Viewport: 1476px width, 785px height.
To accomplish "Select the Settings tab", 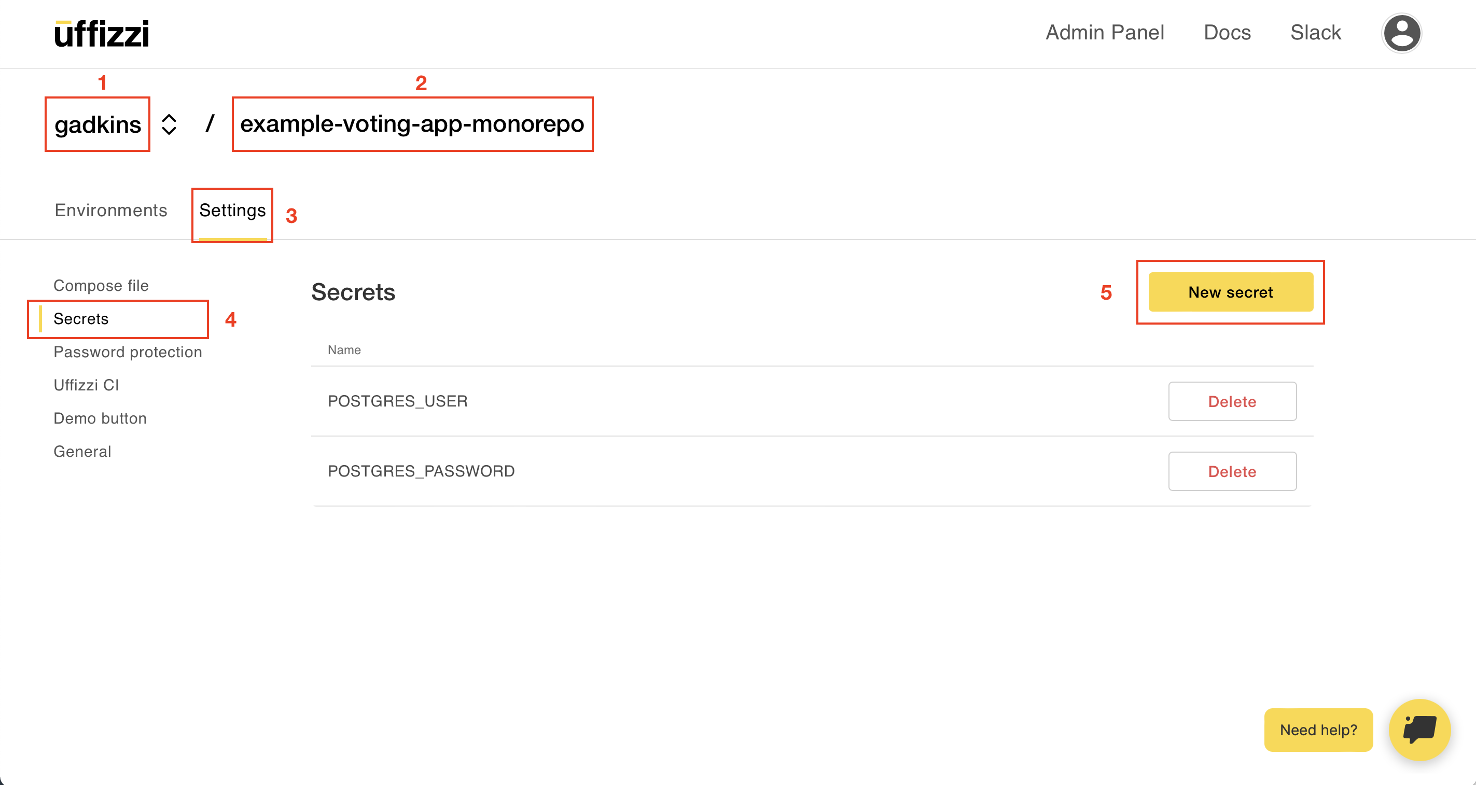I will click(x=232, y=211).
